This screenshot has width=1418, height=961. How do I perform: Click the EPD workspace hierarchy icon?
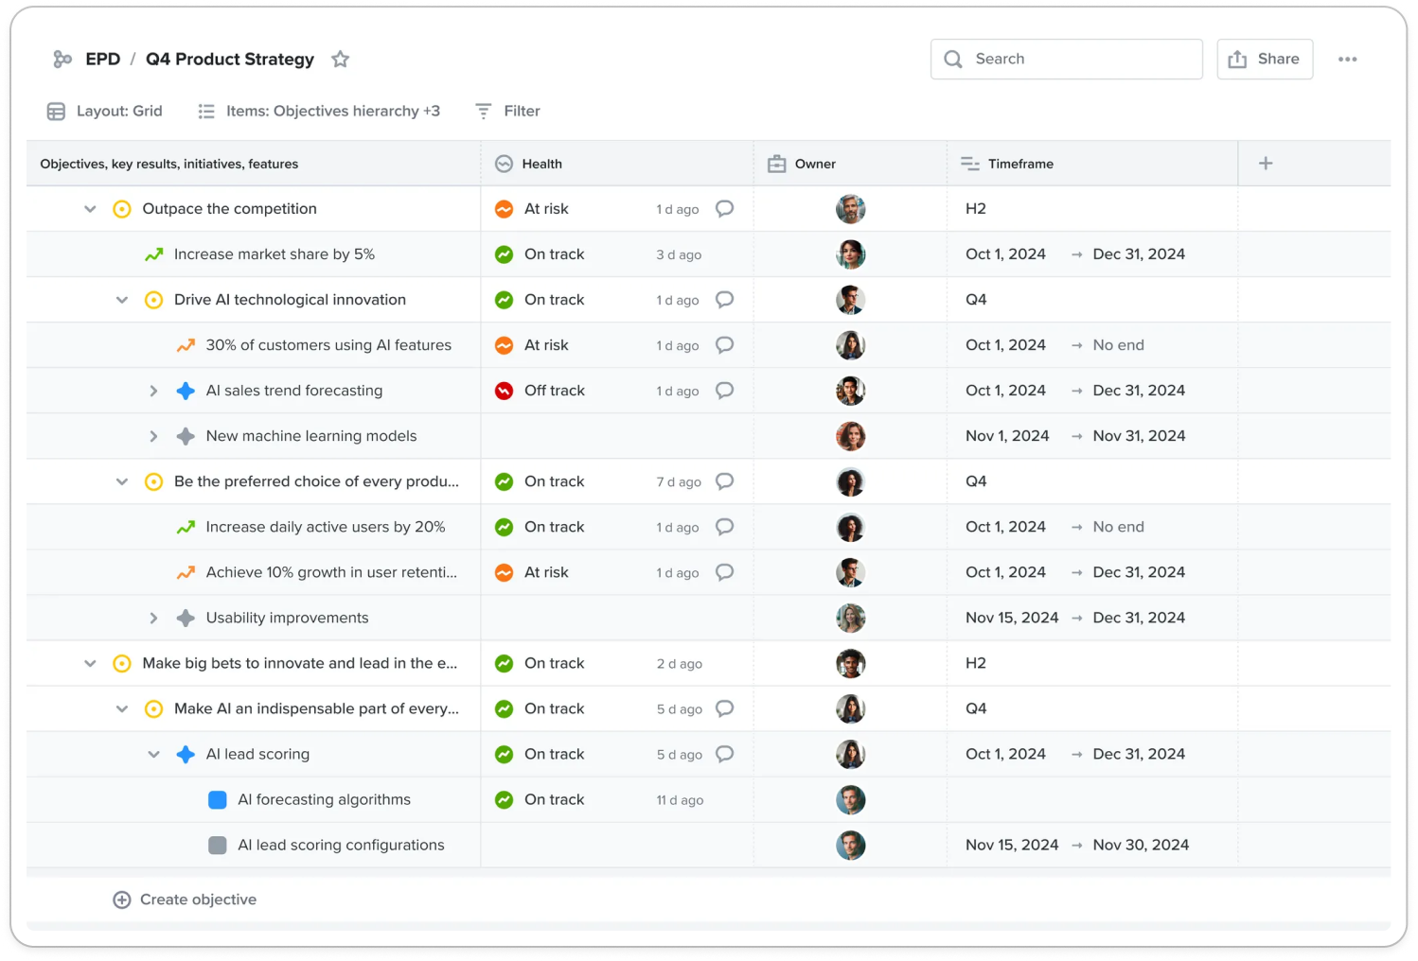coord(62,60)
